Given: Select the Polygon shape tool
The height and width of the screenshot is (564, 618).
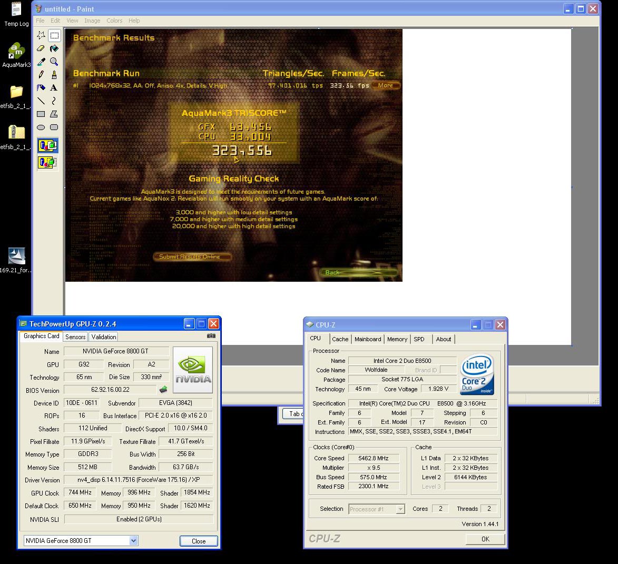Looking at the screenshot, I should (54, 114).
